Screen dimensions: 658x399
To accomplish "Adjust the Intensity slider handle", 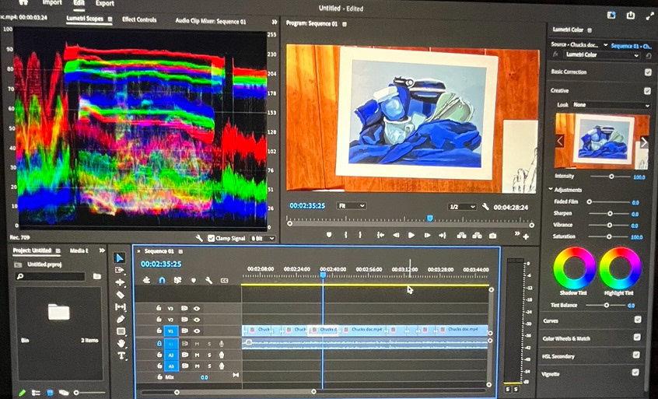I will point(611,177).
